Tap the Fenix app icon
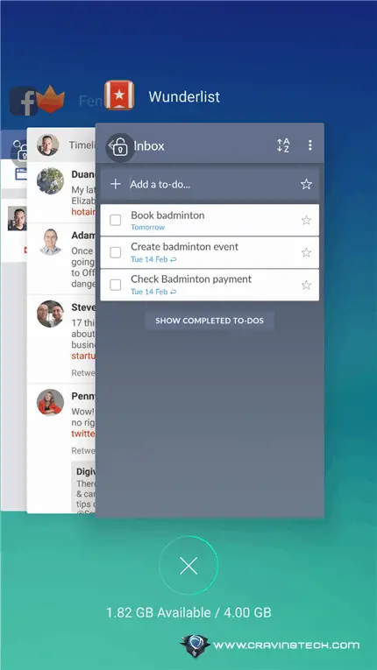 51,99
